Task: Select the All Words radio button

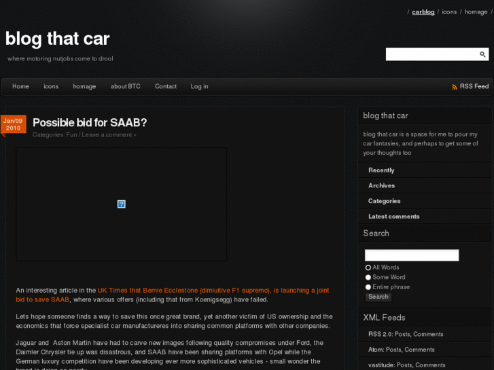Action: pyautogui.click(x=368, y=267)
